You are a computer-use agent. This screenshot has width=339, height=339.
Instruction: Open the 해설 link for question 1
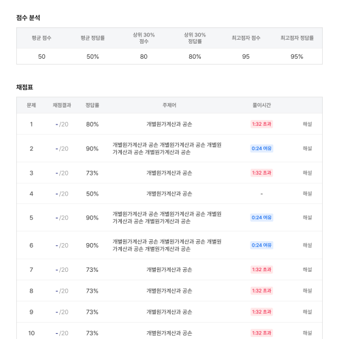point(307,124)
